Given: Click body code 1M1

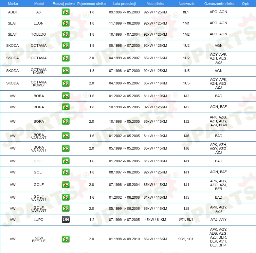Looking at the screenshot, I should click(x=186, y=23).
